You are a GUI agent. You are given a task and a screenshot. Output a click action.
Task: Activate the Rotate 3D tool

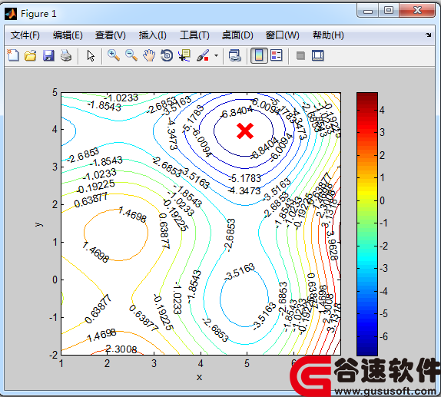click(167, 55)
